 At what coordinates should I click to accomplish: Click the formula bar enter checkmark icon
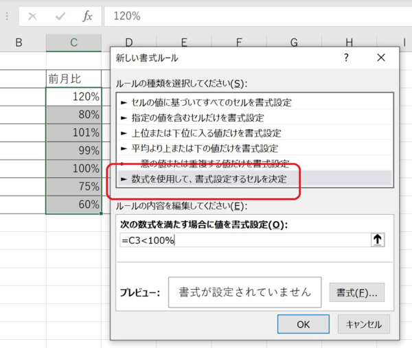pyautogui.click(x=60, y=15)
